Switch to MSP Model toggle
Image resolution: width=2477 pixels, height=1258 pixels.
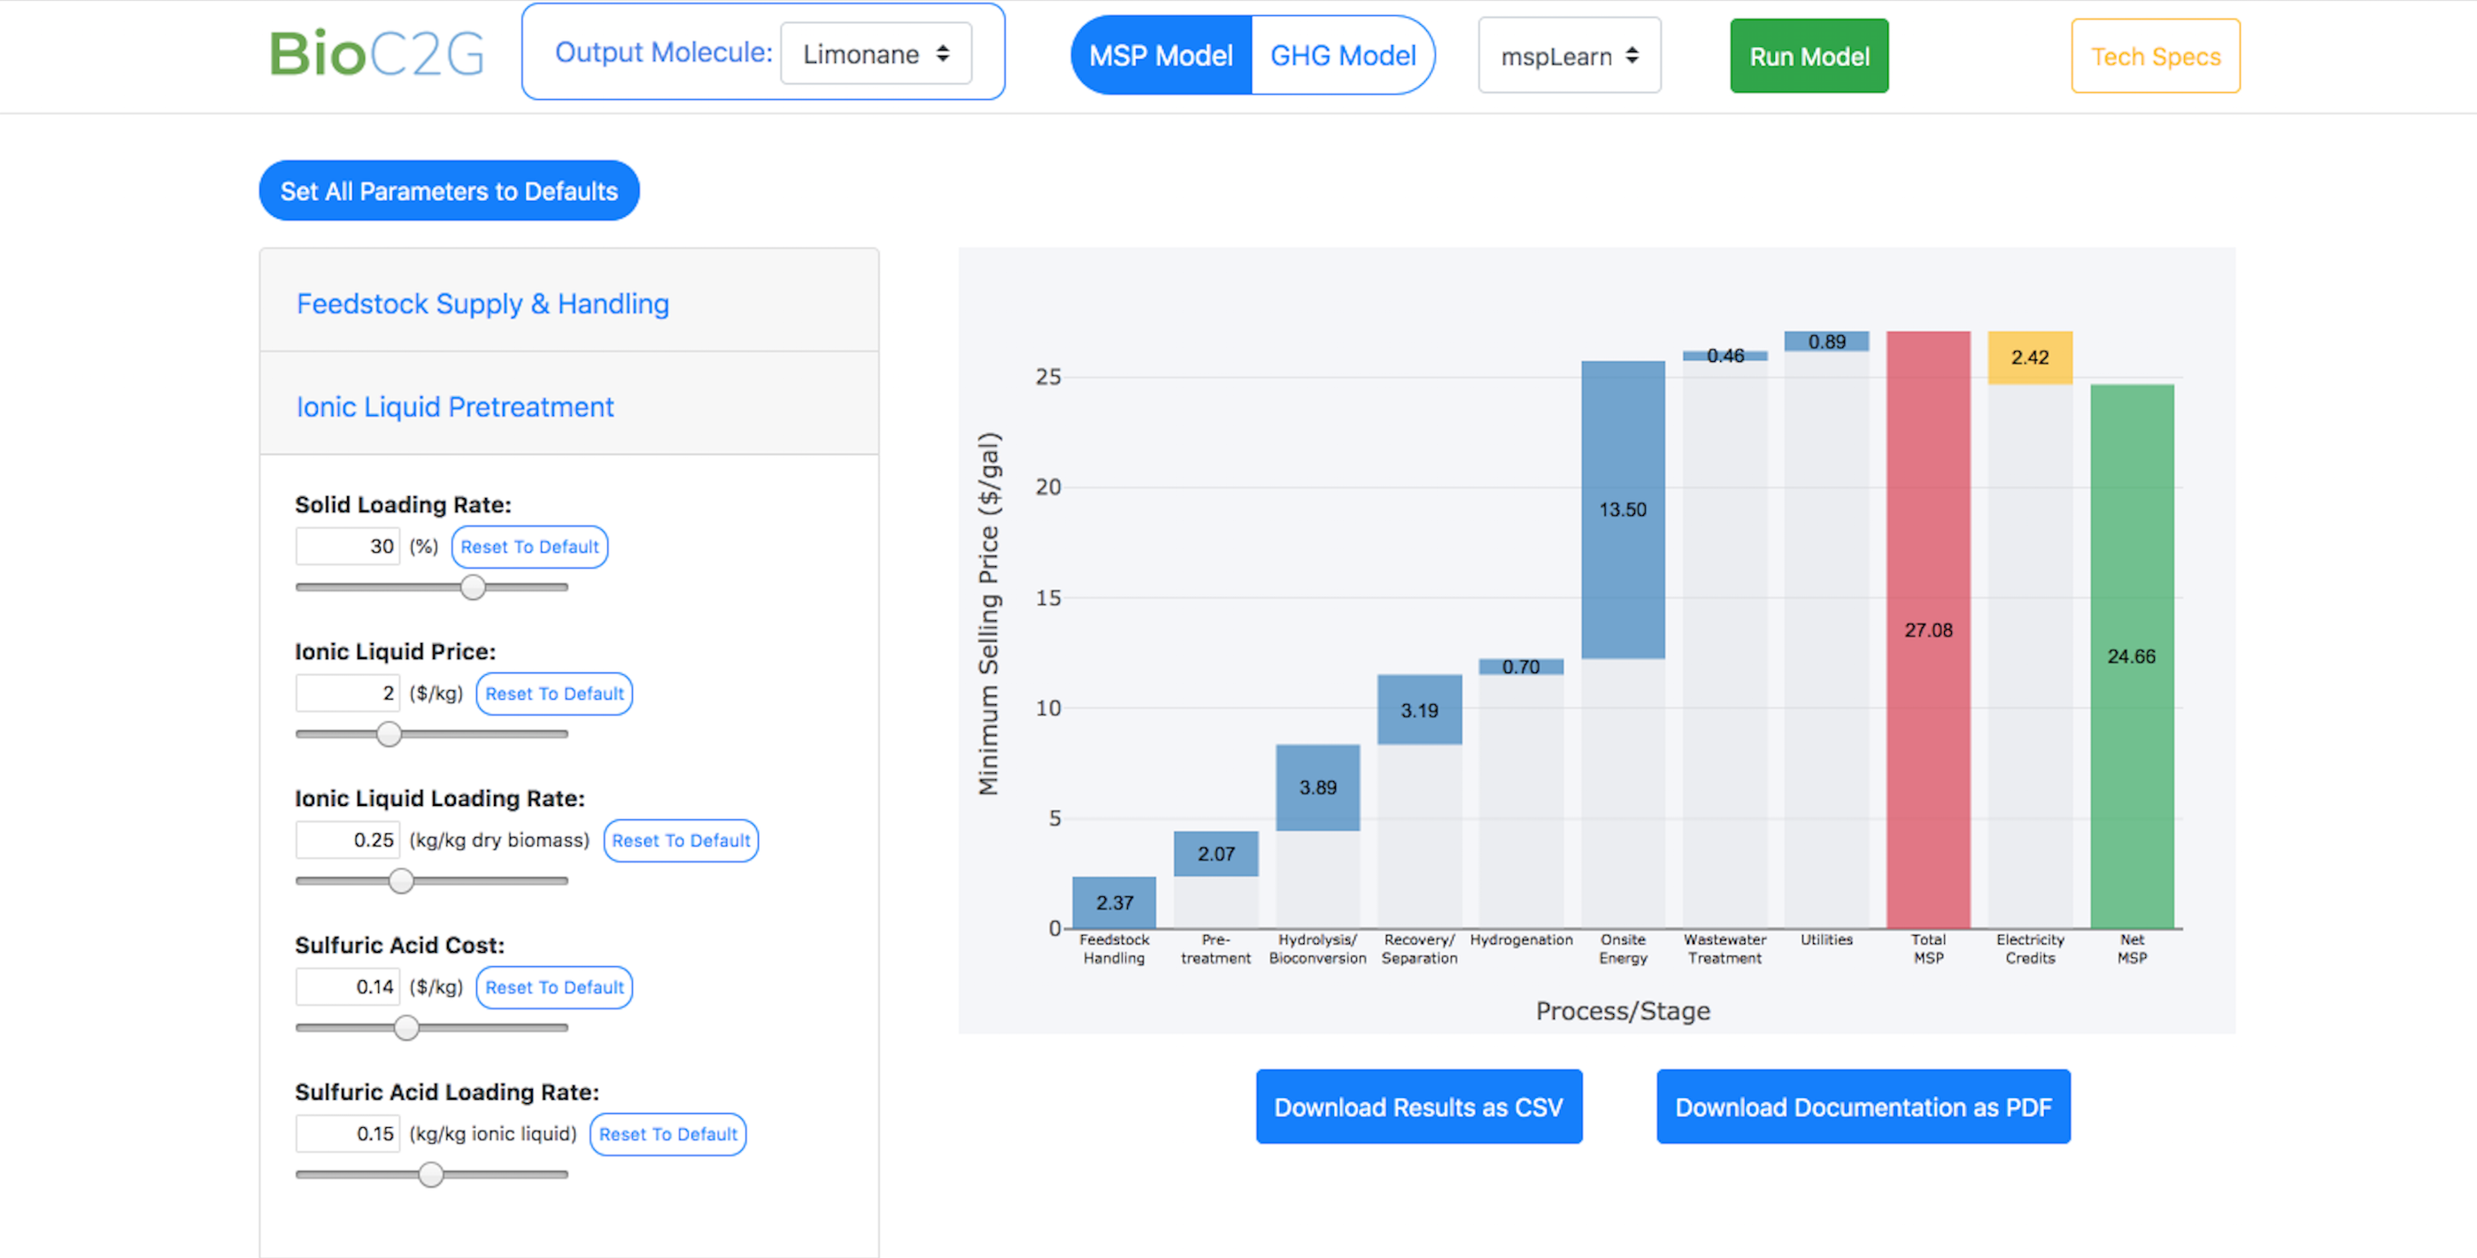pyautogui.click(x=1161, y=56)
